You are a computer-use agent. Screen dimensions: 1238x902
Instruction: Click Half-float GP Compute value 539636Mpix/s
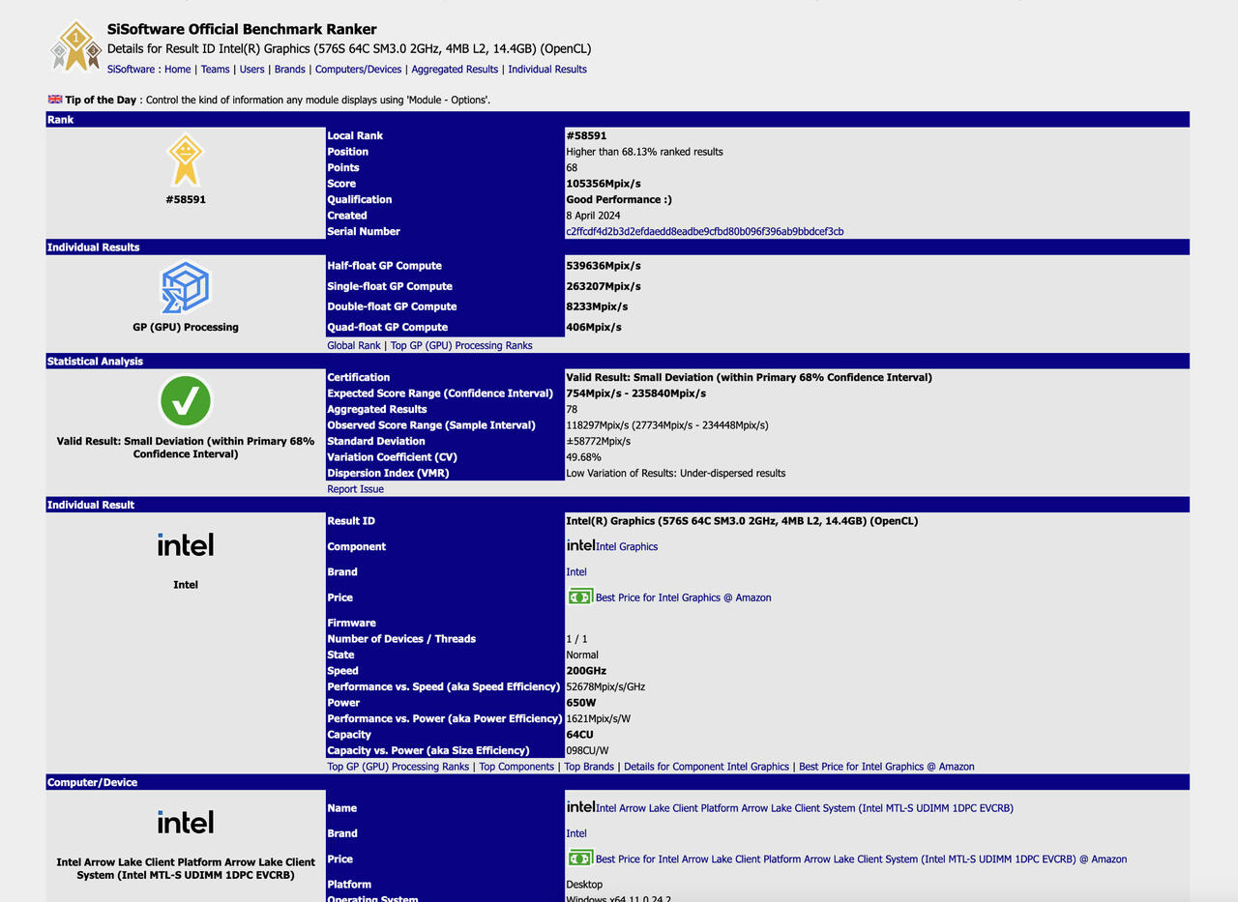click(x=604, y=266)
